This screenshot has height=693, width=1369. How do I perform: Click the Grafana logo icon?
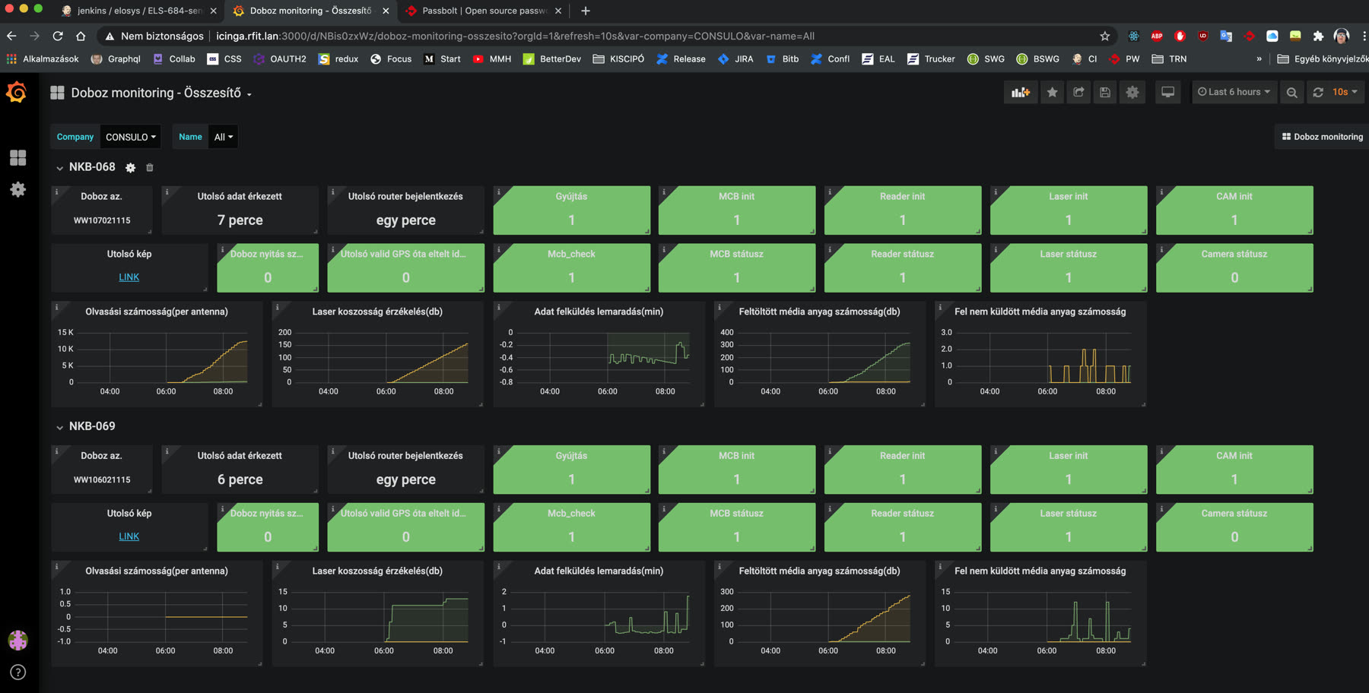click(17, 92)
